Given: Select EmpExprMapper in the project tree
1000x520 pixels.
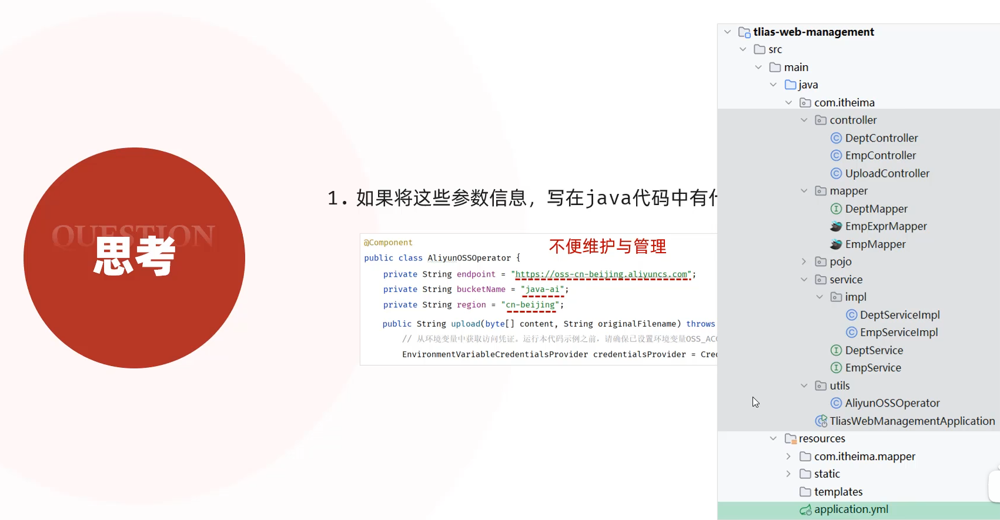Looking at the screenshot, I should pyautogui.click(x=886, y=226).
